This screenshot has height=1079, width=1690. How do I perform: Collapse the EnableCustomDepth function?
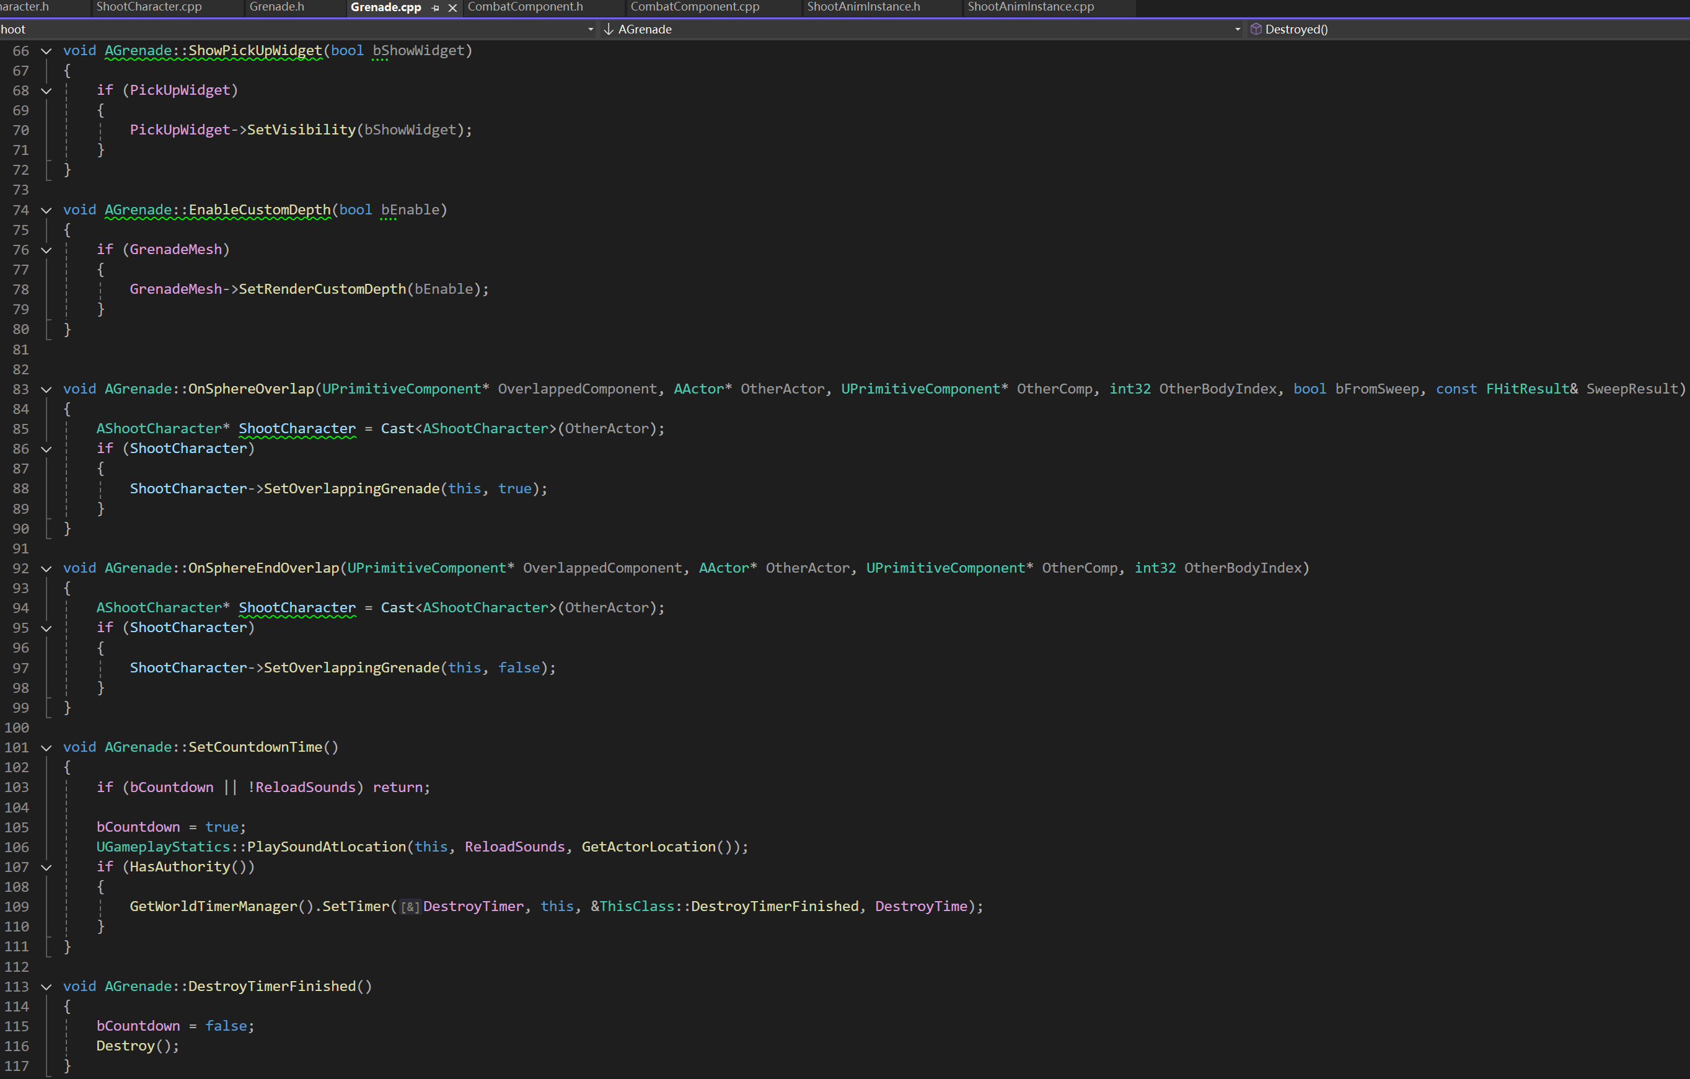(46, 210)
